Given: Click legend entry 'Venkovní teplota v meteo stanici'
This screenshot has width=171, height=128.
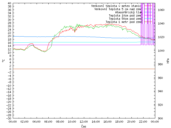Looking at the screenshot, I should (117, 6).
